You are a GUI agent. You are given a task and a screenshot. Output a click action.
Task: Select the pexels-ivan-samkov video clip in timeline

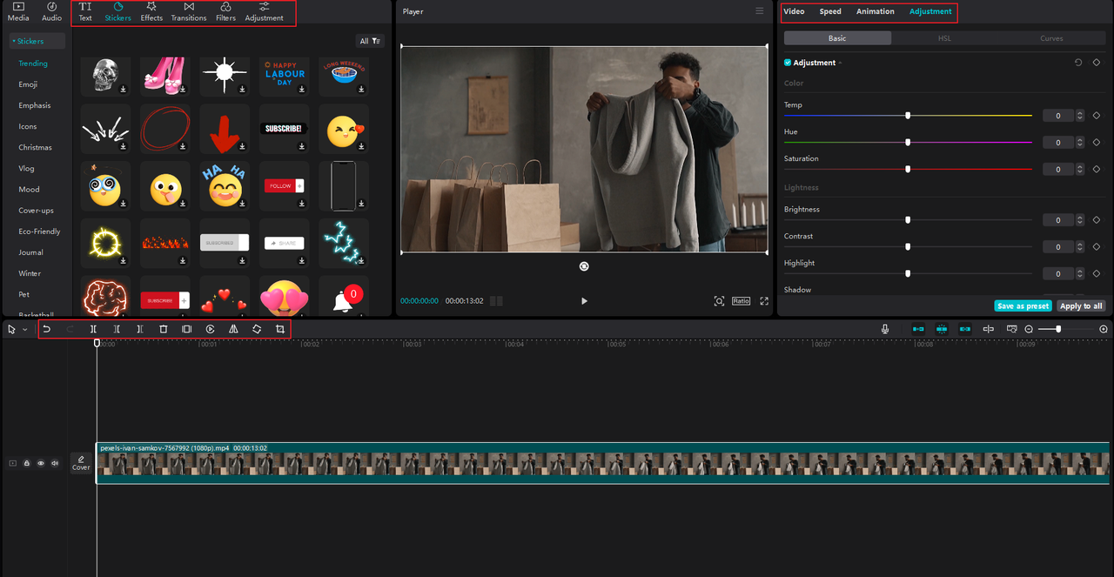tap(602, 463)
